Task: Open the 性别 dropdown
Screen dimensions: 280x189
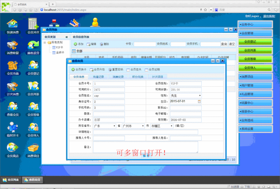Action: pyautogui.click(x=186, y=96)
